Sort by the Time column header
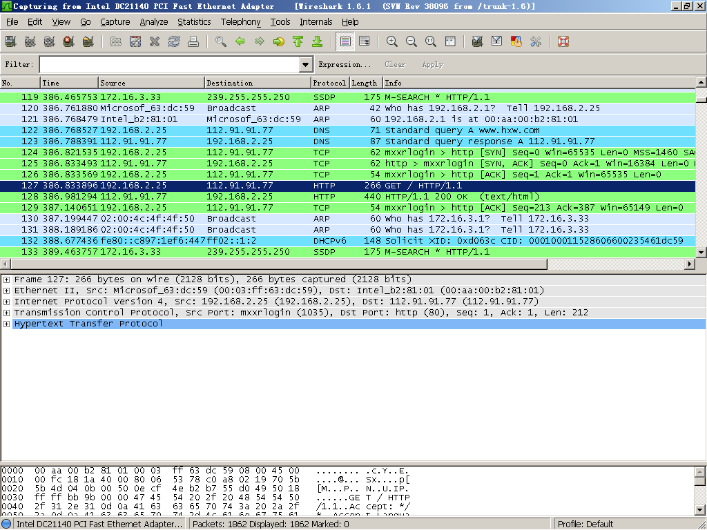Screen dimensions: 707x530 pos(69,83)
